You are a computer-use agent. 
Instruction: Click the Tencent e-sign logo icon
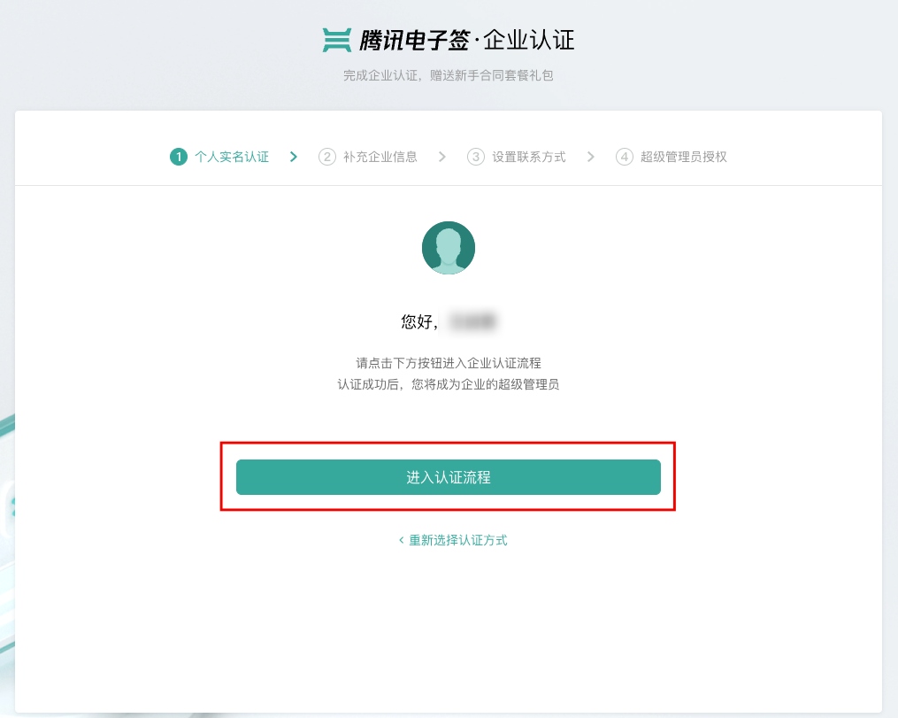337,40
